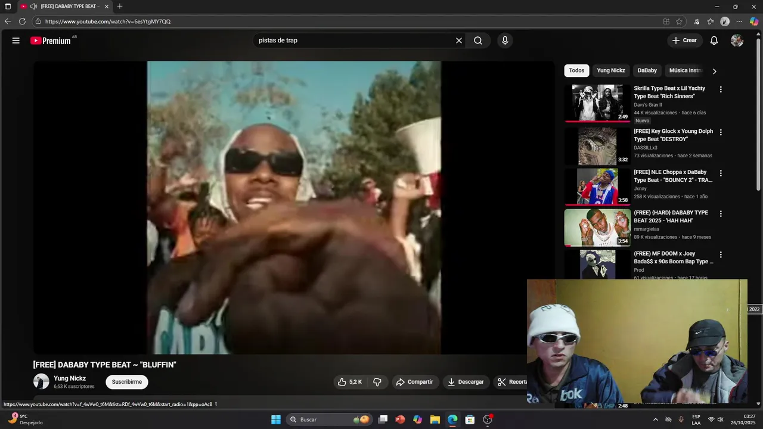Open the Windows Start menu
763x429 pixels.
pyautogui.click(x=276, y=419)
